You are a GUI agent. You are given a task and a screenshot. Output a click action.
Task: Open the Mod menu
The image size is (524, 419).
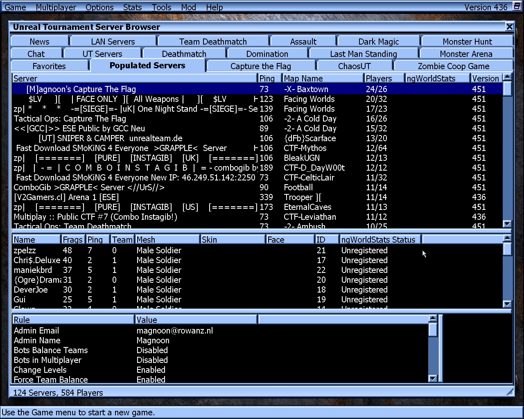188,7
